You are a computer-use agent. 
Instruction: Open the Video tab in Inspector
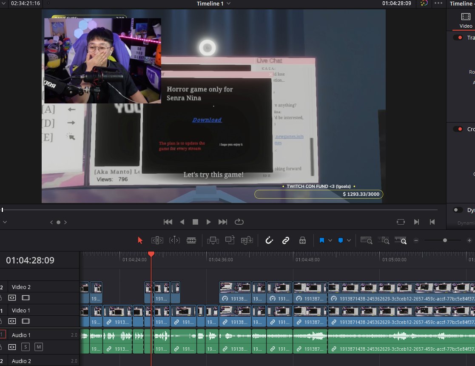point(466,20)
